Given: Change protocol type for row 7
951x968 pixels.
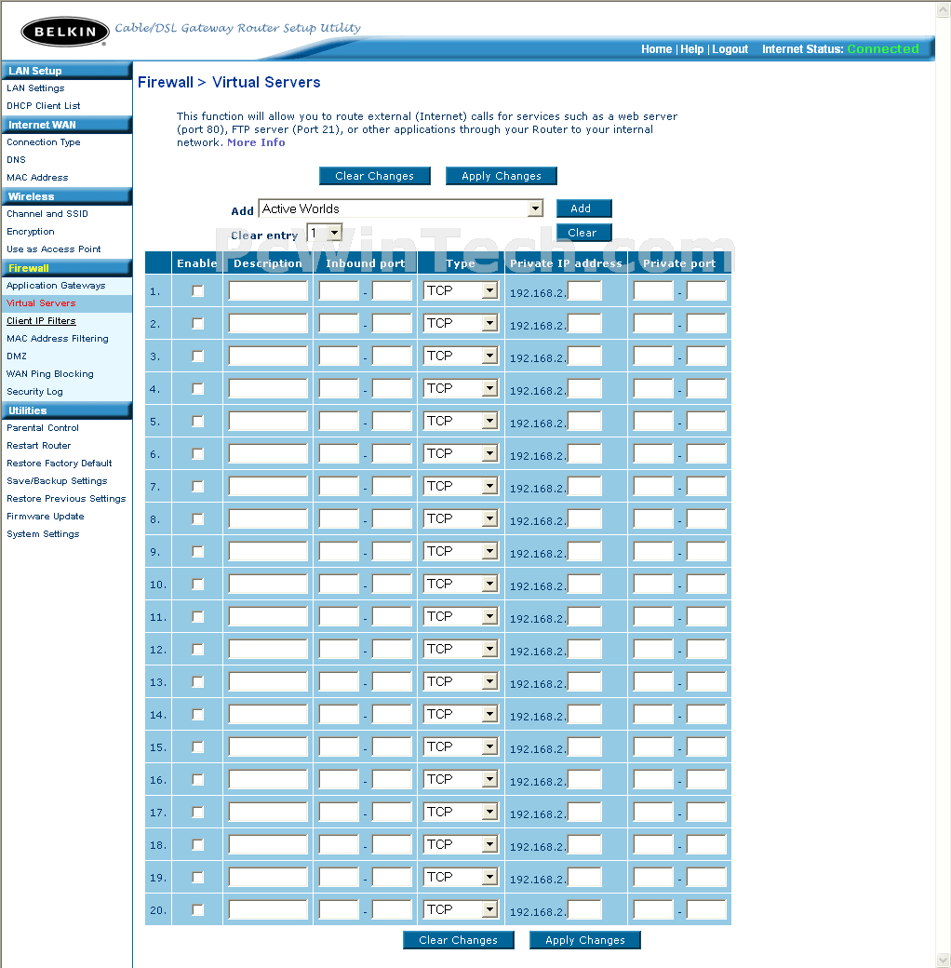Looking at the screenshot, I should coord(461,486).
